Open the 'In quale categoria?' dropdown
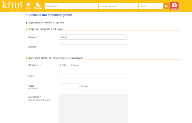The image size is (192, 123). click(x=118, y=6)
